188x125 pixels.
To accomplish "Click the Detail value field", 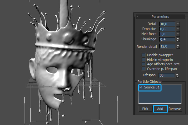I will (x=167, y=24).
